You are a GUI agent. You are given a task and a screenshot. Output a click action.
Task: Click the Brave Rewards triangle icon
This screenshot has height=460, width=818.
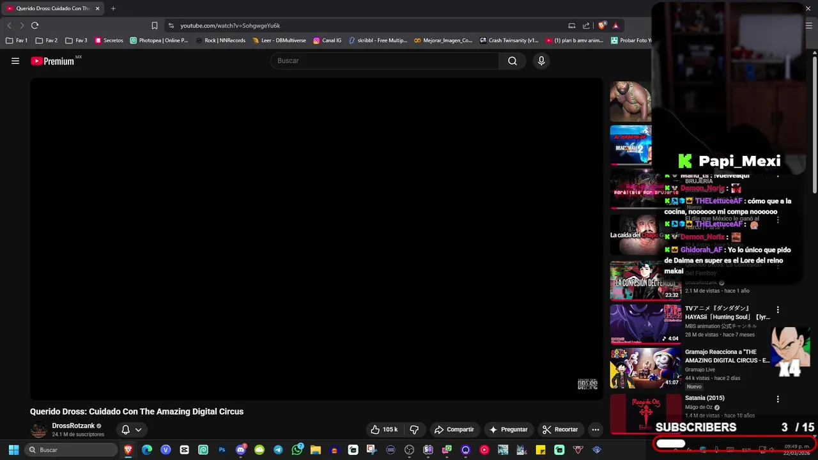615,26
